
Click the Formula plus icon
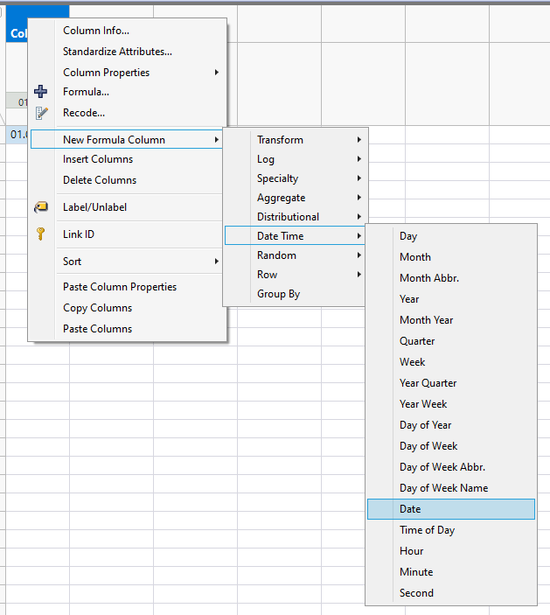click(40, 92)
